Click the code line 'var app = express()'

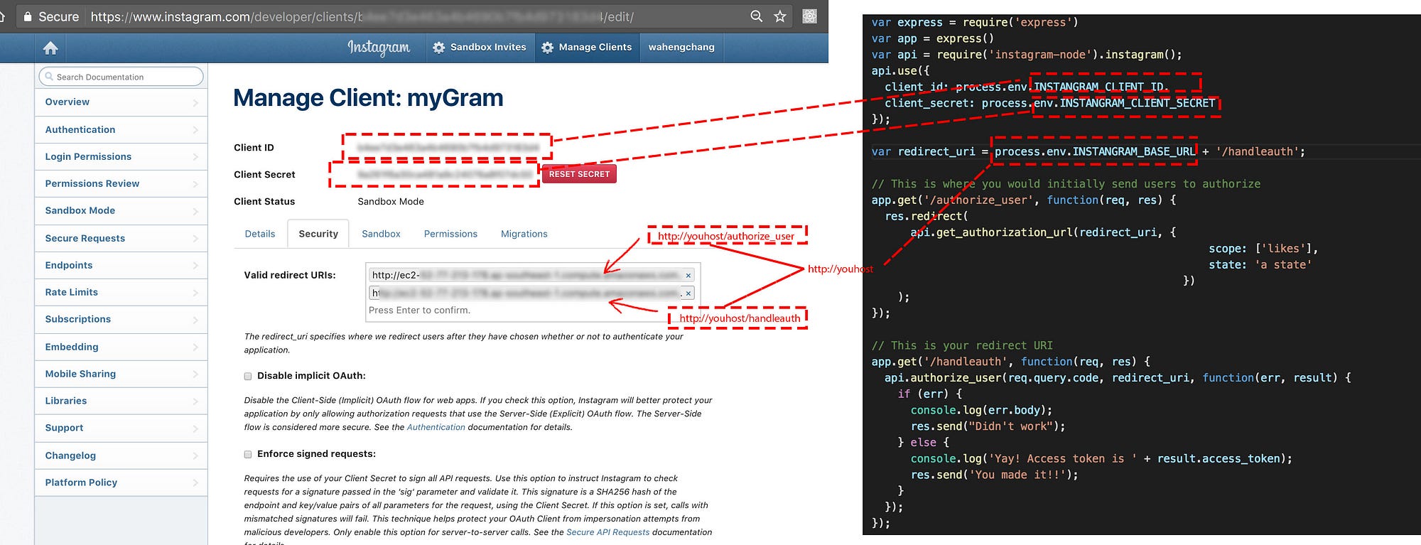pos(933,38)
